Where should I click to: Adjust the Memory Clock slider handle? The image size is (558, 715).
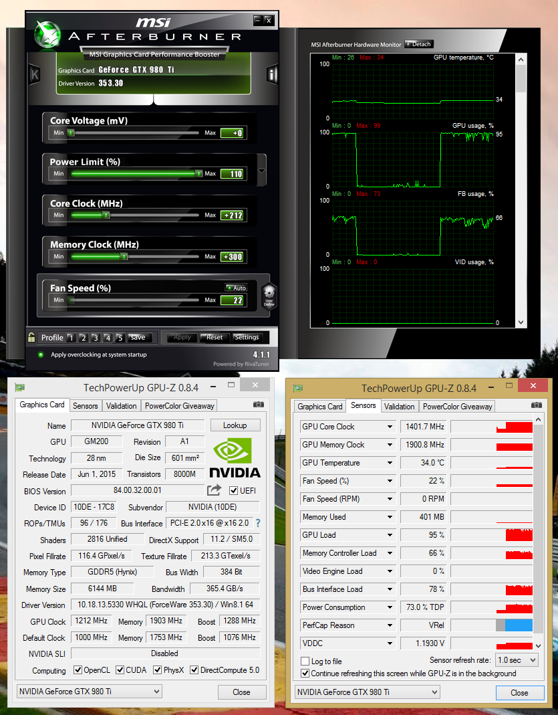[124, 256]
